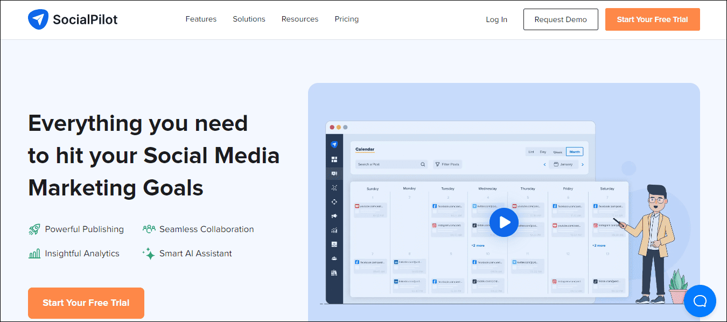Expand +2 more under Saturday
The image size is (727, 322).
[x=599, y=246]
